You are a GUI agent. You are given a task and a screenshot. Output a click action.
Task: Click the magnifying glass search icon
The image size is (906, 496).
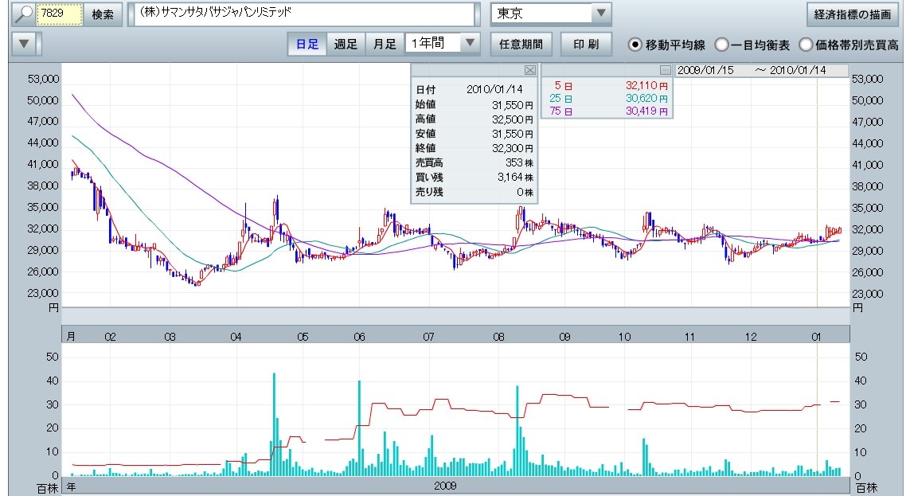pyautogui.click(x=25, y=14)
